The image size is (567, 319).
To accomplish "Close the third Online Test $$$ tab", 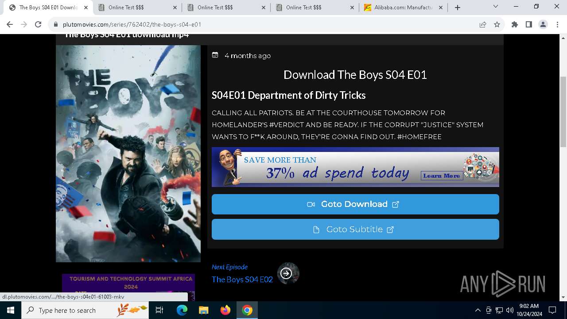I will point(352,8).
